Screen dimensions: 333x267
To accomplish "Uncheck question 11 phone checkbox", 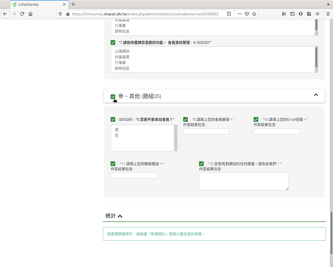I will click(113, 164).
